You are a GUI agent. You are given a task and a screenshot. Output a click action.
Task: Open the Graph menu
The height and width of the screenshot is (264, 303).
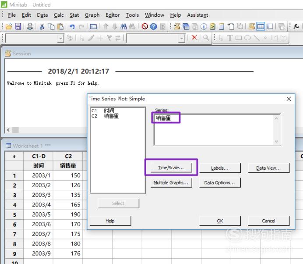92,15
